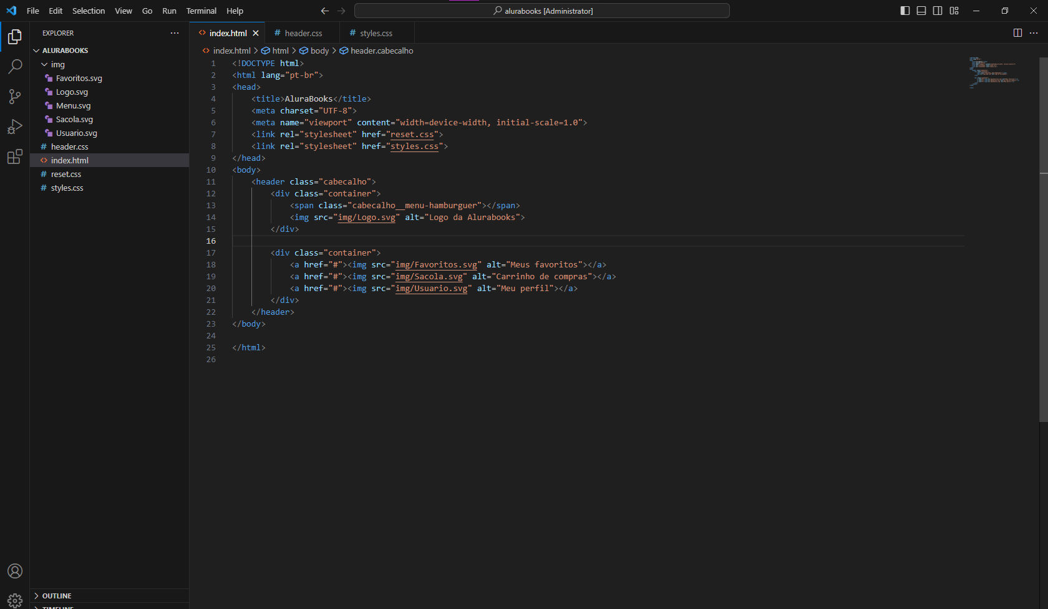Screen dimensions: 1048x609
Task: Open the Explorer view in activity bar
Action: pyautogui.click(x=15, y=37)
